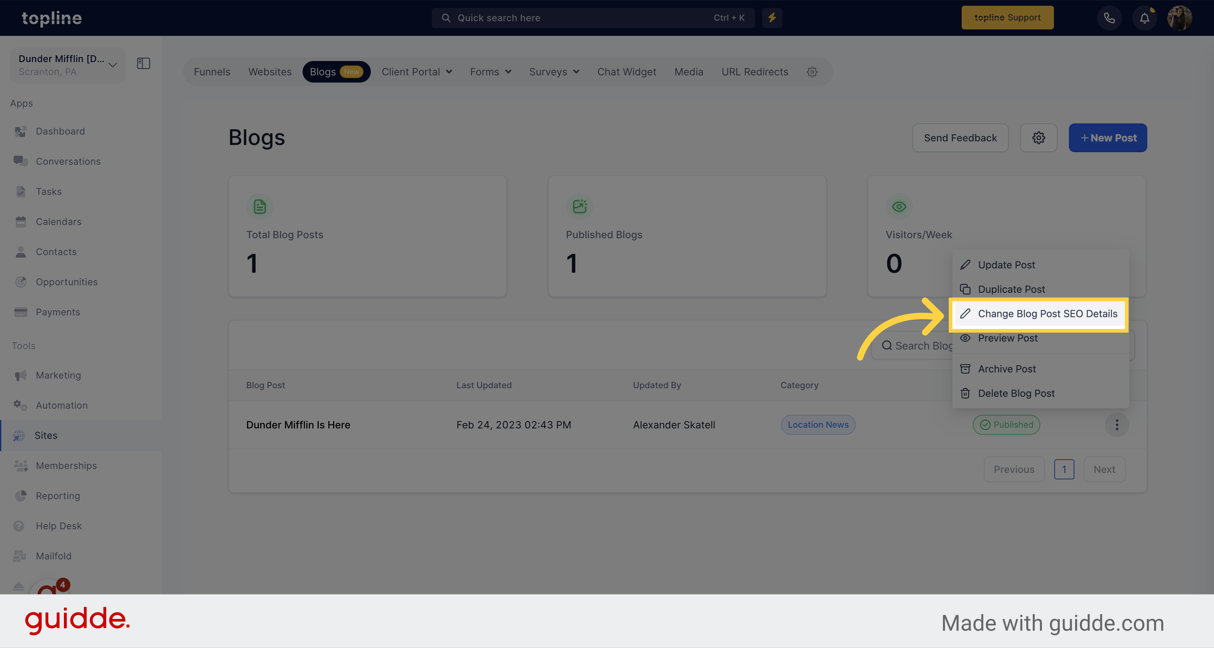This screenshot has height=648, width=1214.
Task: Click the topline logo
Action: (x=52, y=18)
